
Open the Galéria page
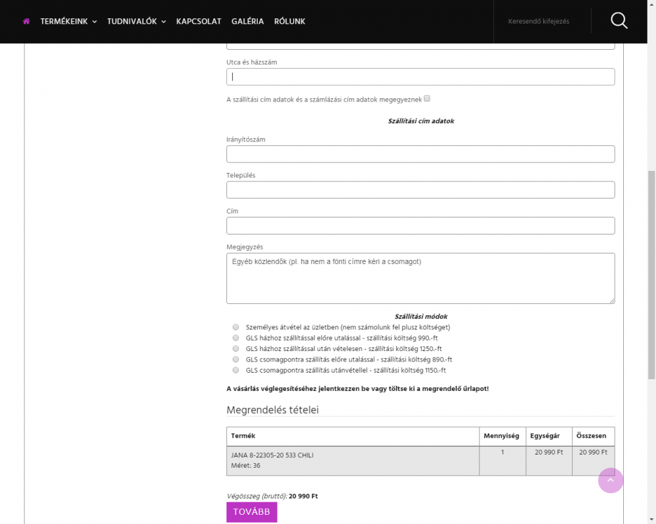[x=247, y=22]
